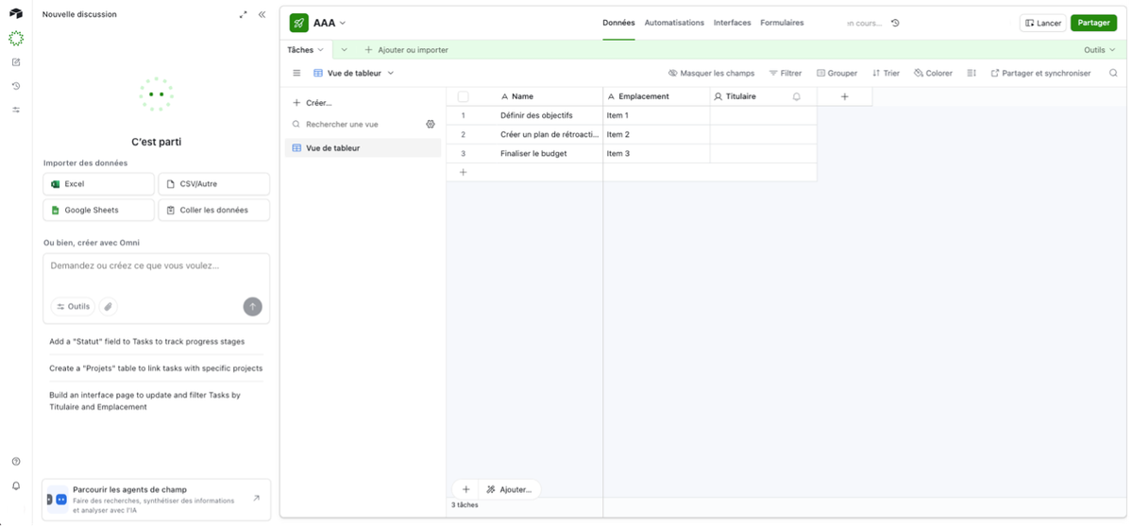Toggle Masquer les champs
The height and width of the screenshot is (528, 1133).
pos(711,73)
